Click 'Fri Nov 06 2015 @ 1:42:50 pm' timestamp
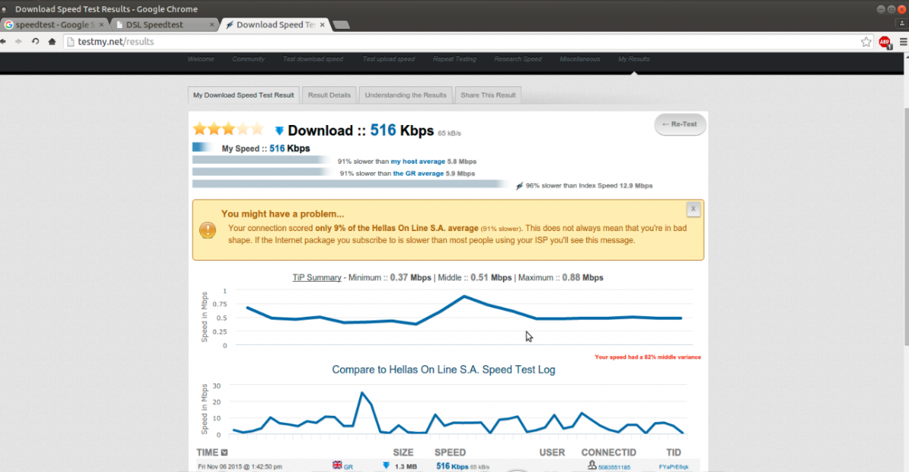 click(x=239, y=467)
